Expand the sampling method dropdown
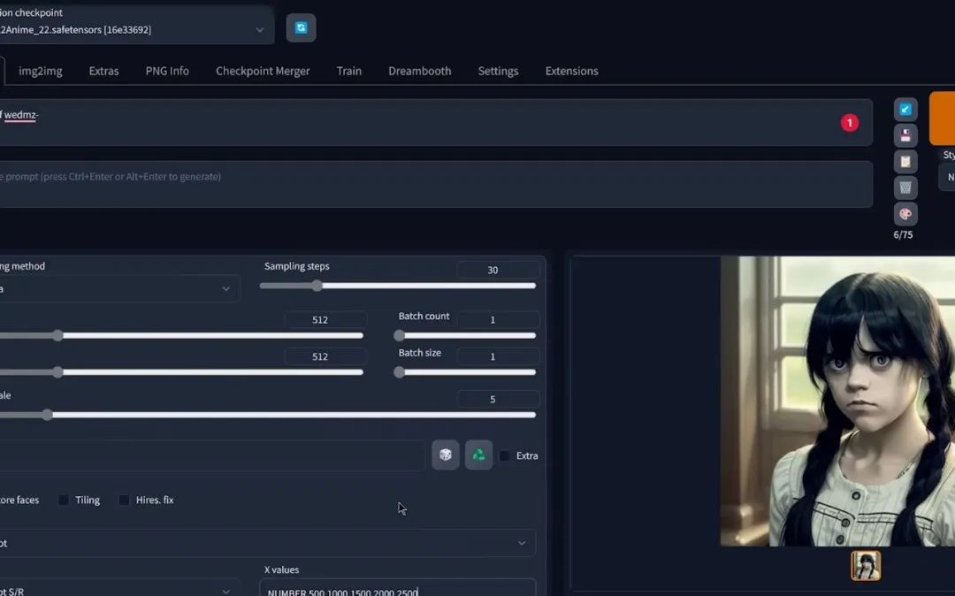The height and width of the screenshot is (596, 955). (115, 288)
